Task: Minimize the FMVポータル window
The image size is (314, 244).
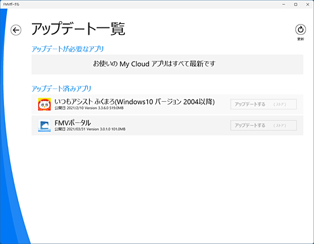Action: 284,5
